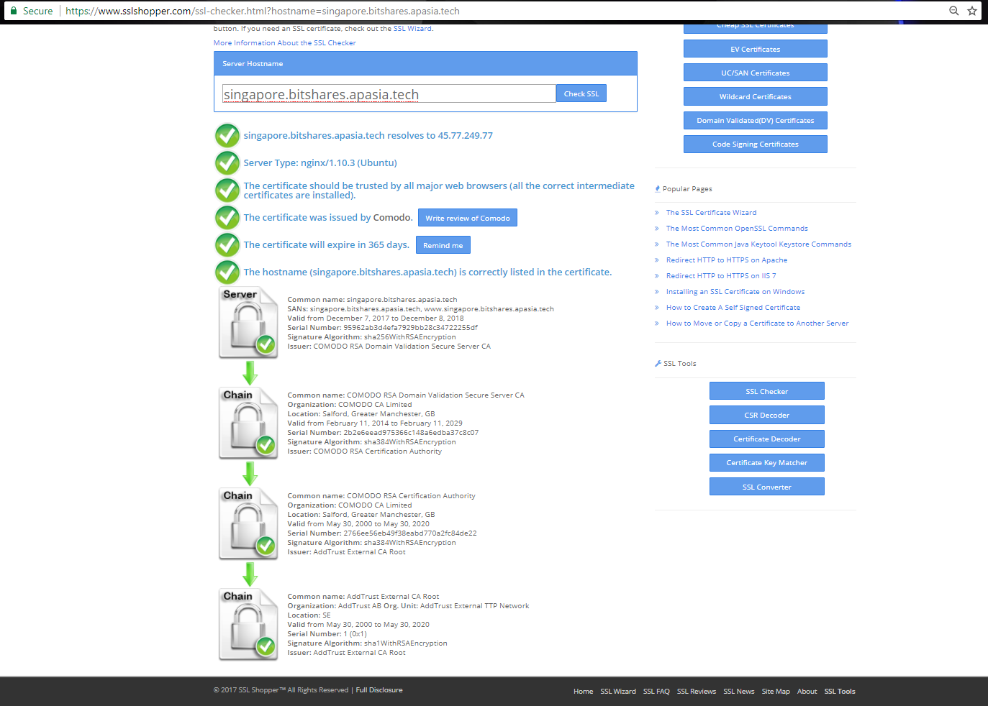Click the Remind me button
The width and height of the screenshot is (988, 706).
click(443, 245)
